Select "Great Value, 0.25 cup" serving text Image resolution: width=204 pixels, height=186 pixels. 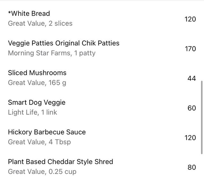tap(42, 172)
